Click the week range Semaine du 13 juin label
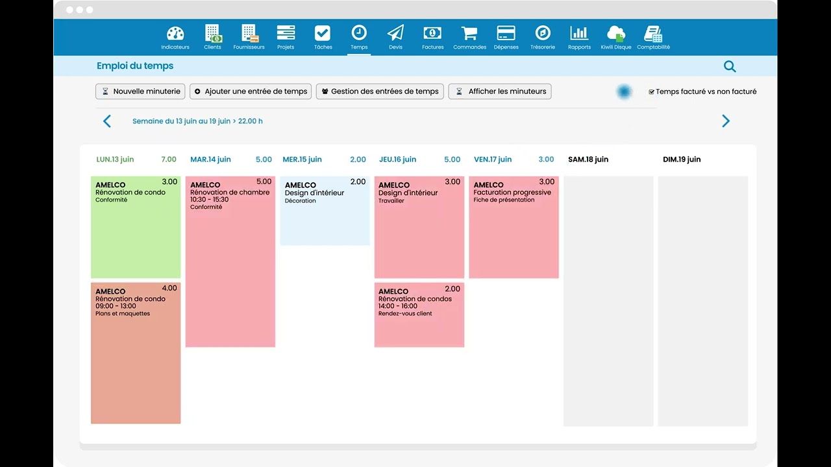This screenshot has width=831, height=467. click(x=197, y=121)
